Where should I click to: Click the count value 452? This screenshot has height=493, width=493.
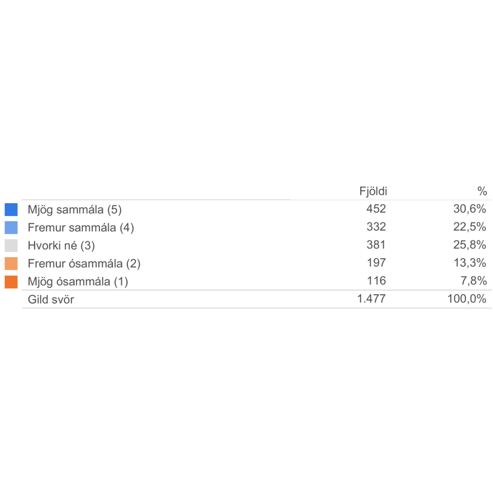376,209
